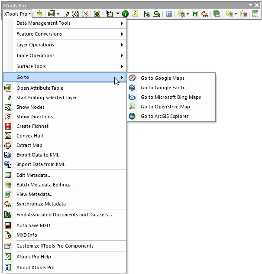Click the ArcGIS Explorer globe icon
262x274 pixels.
[132, 116]
